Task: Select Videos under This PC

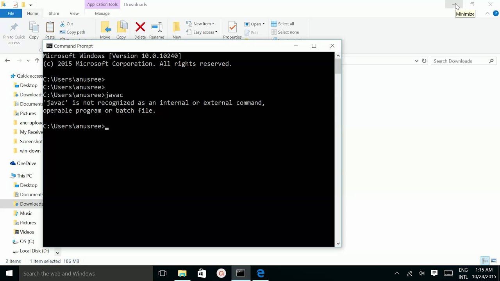Action: (24, 232)
